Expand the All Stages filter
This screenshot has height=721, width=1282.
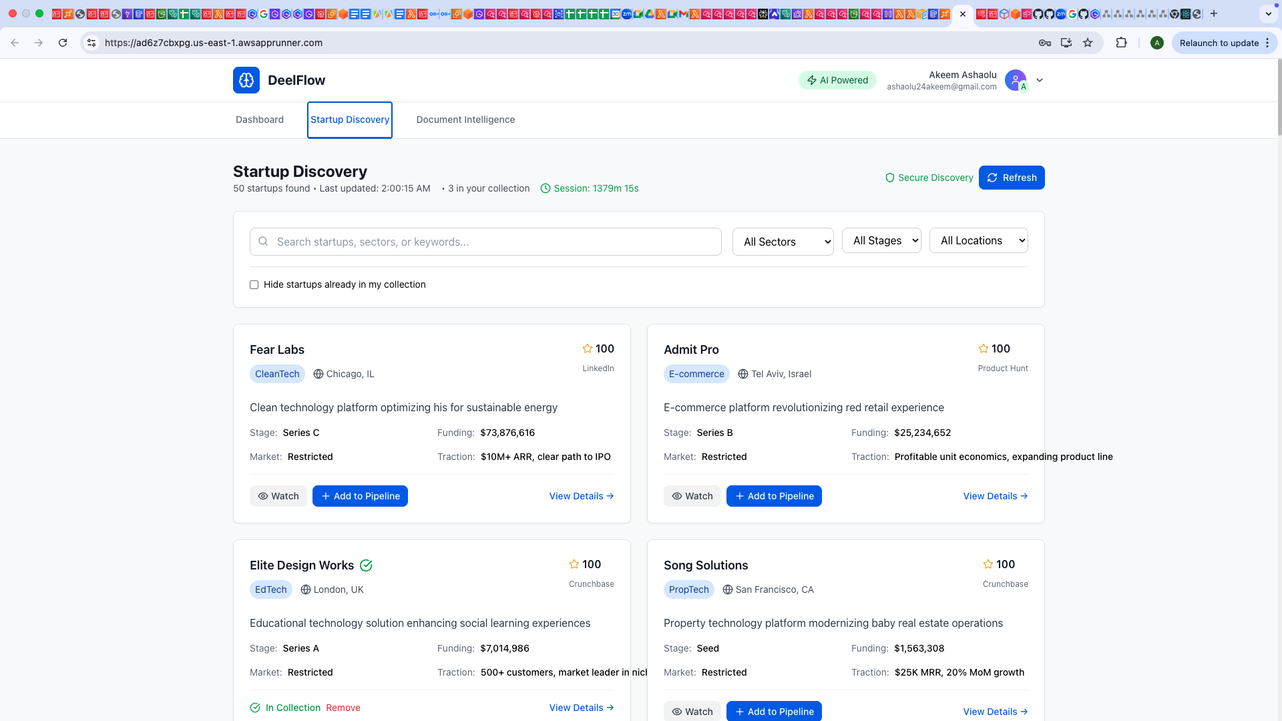pos(881,240)
